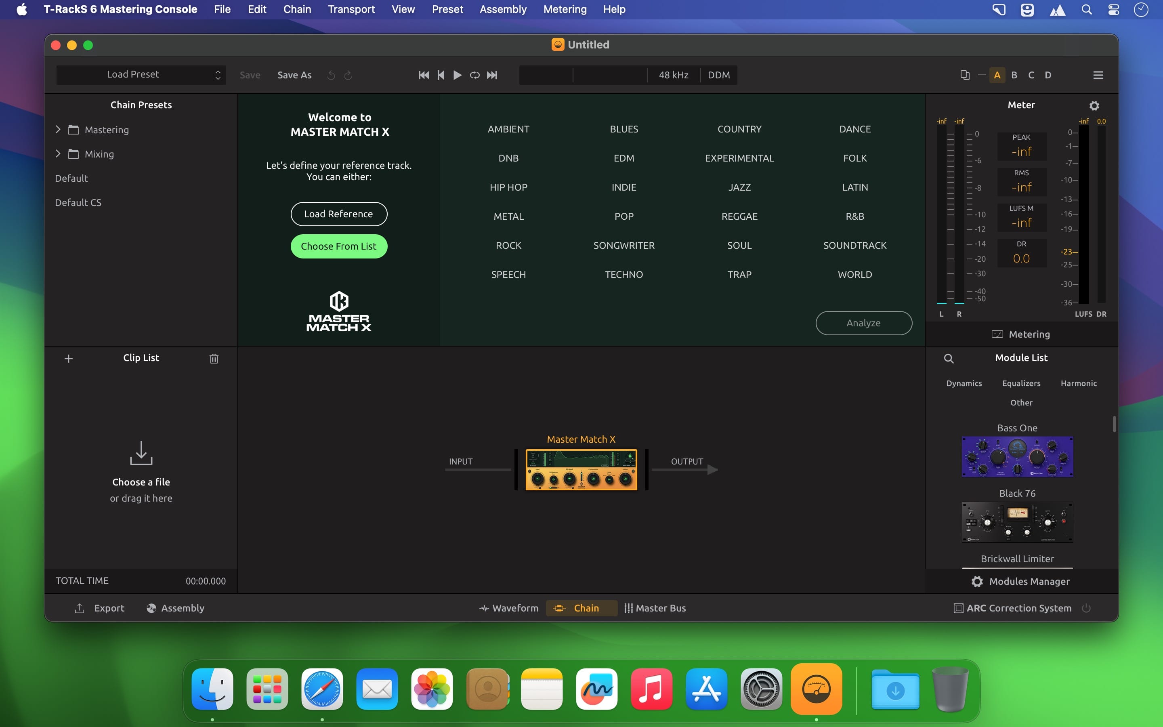The width and height of the screenshot is (1163, 727).
Task: Open Meter settings gear icon
Action: tap(1094, 105)
